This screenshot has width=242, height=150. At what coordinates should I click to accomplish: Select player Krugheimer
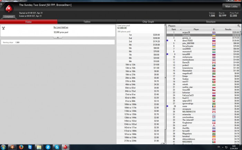(187, 123)
